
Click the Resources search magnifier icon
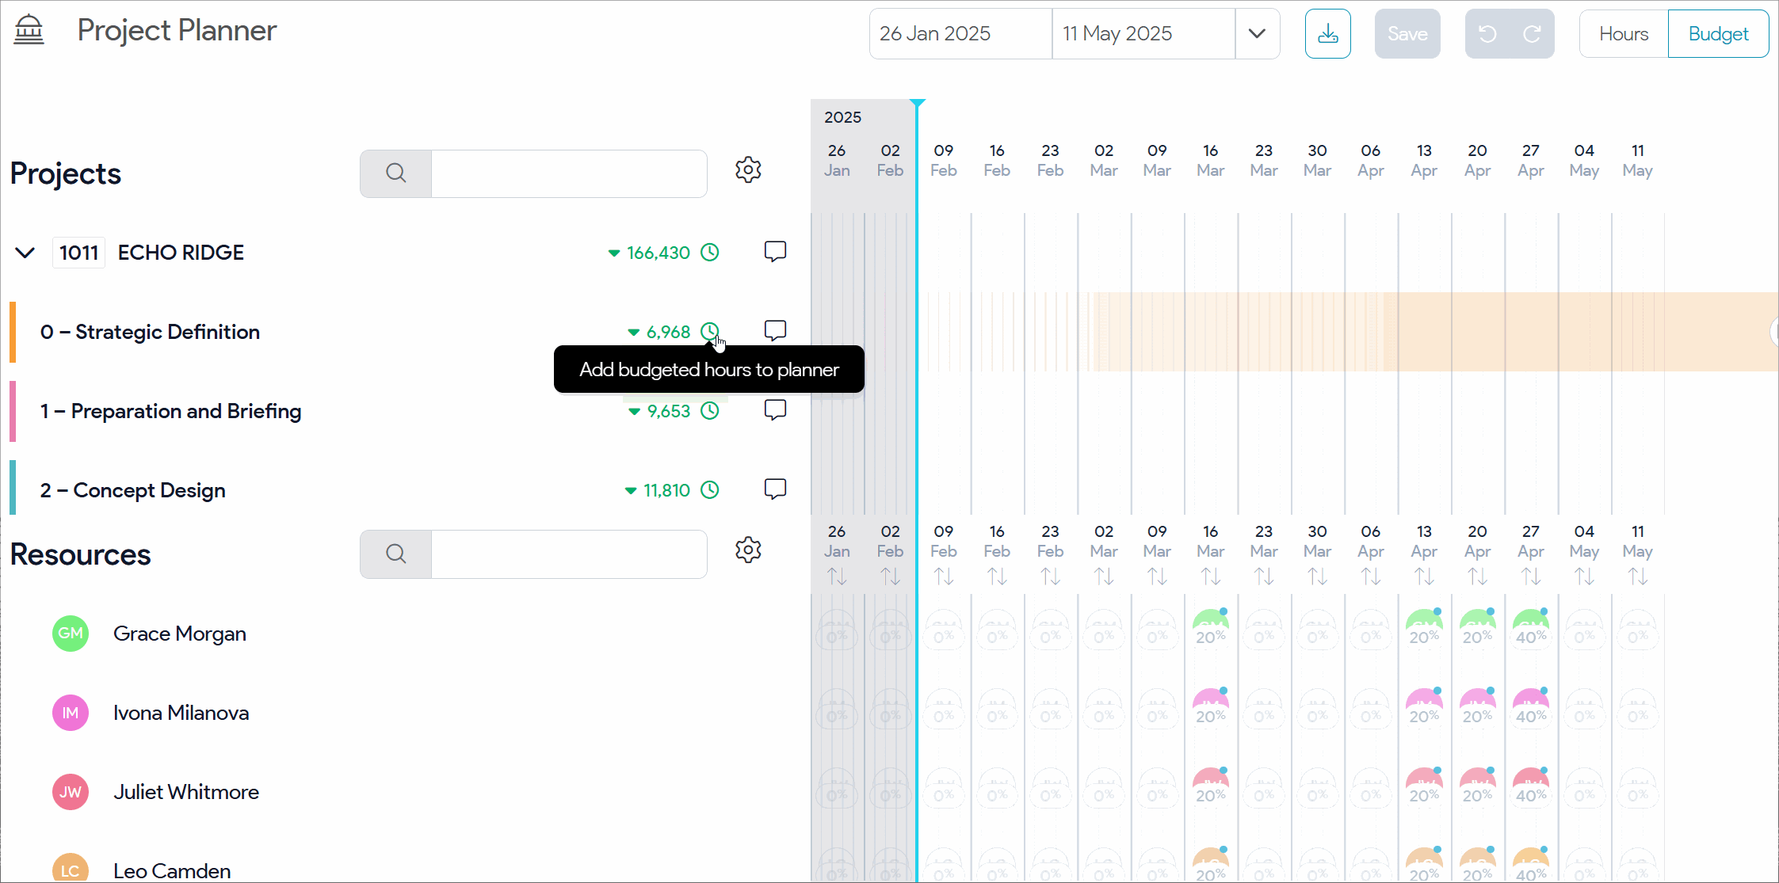pyautogui.click(x=396, y=554)
